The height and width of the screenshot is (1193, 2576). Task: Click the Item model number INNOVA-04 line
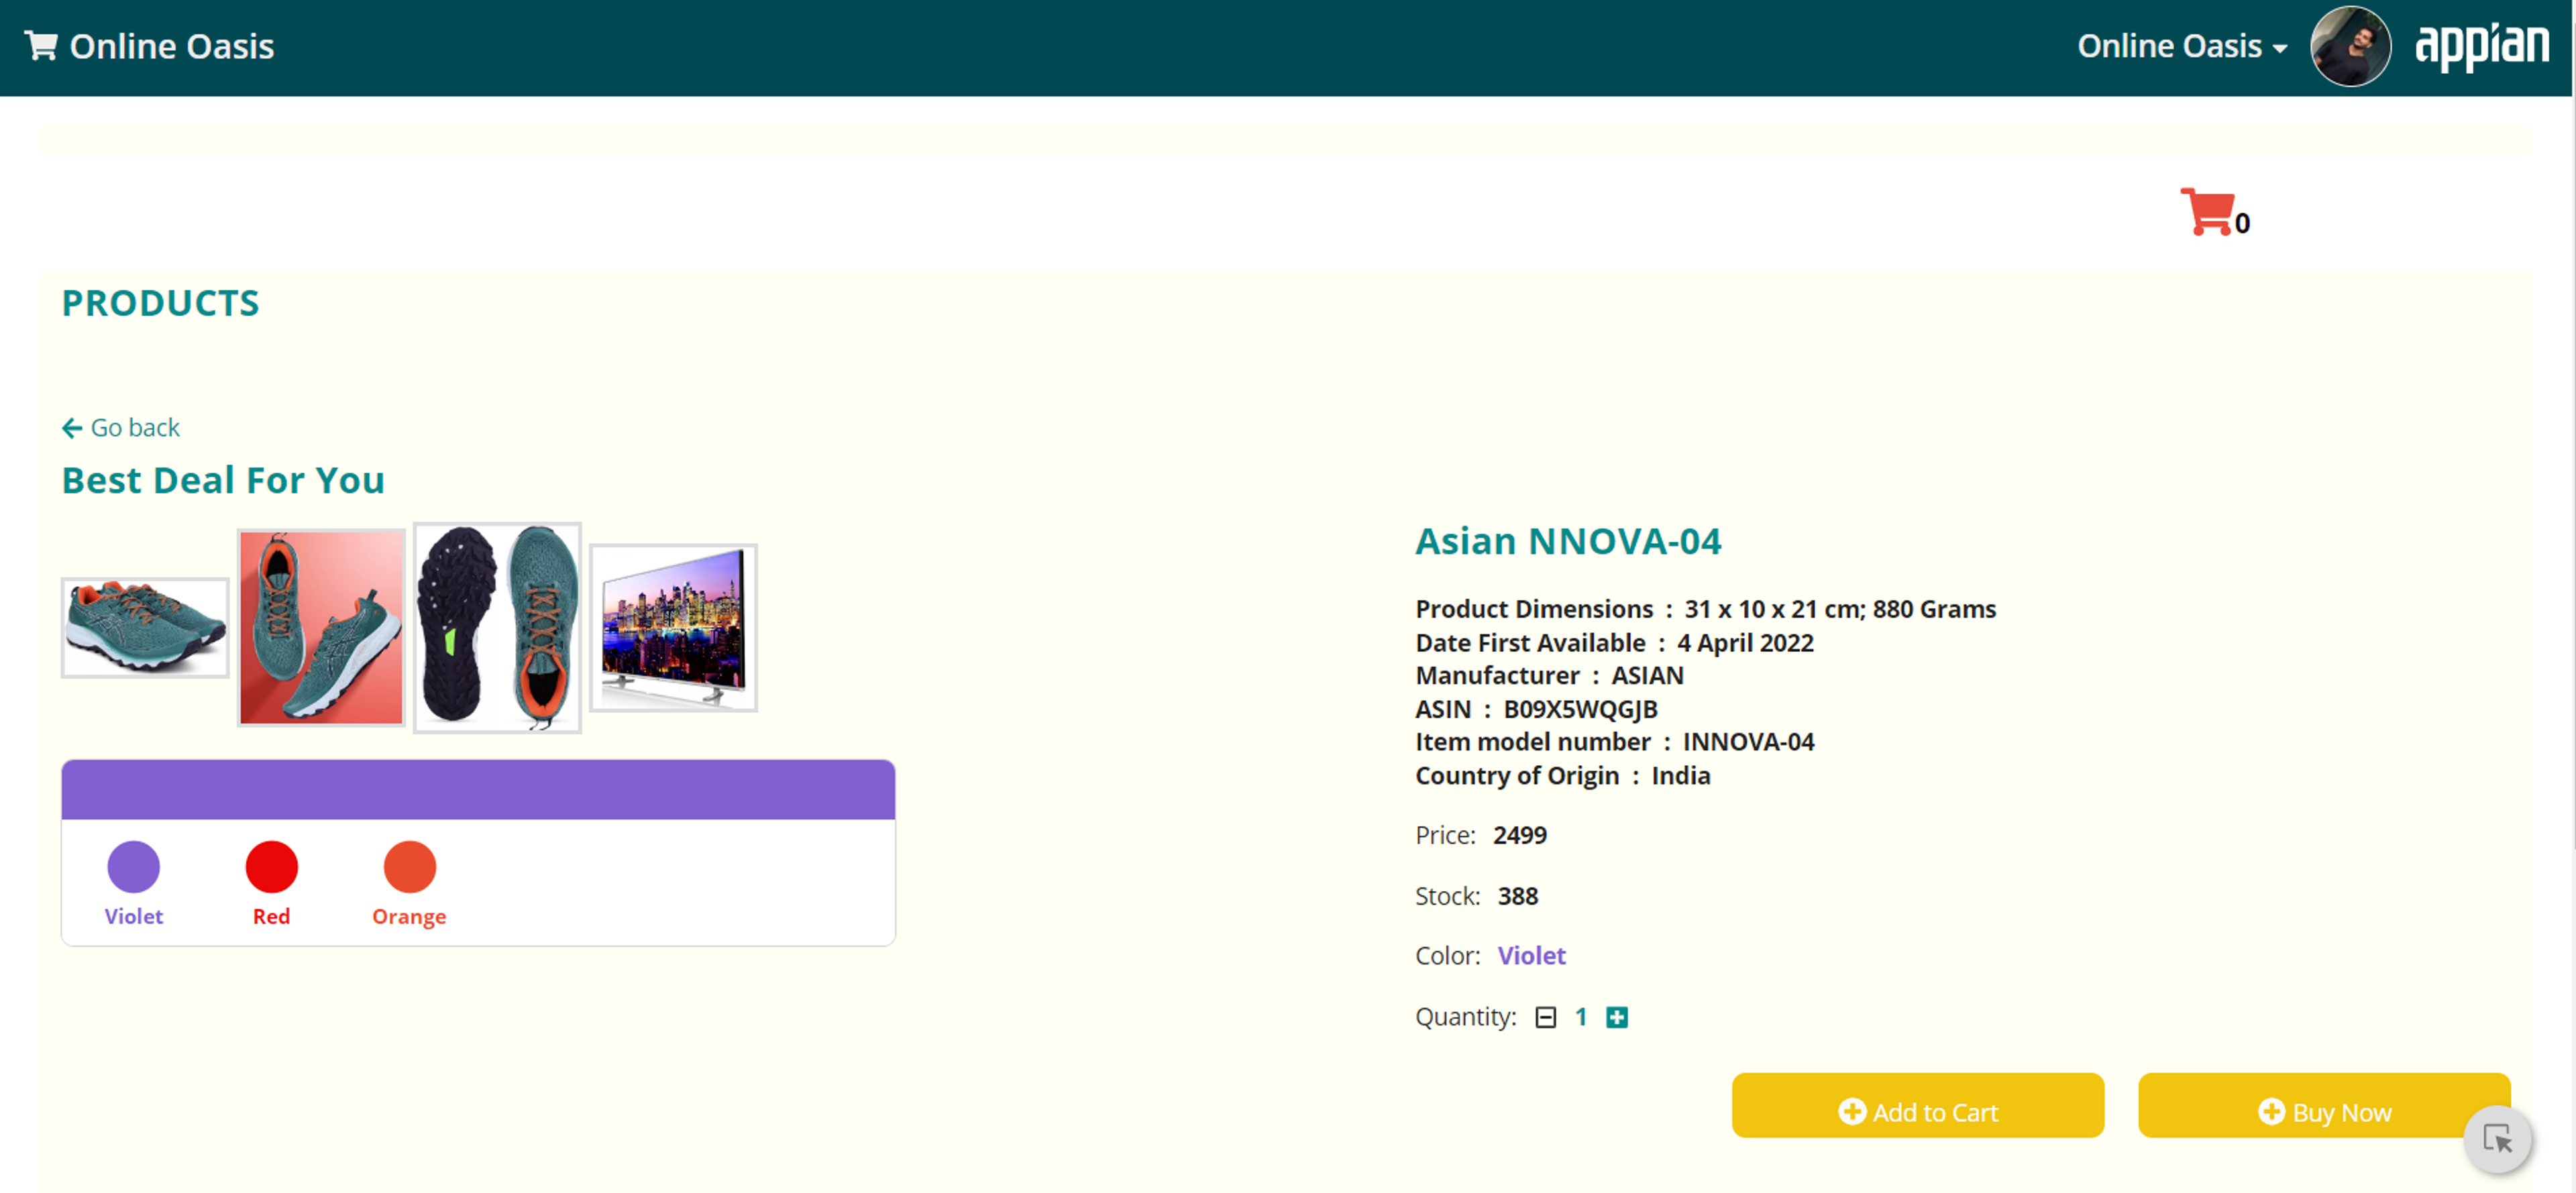[1614, 742]
